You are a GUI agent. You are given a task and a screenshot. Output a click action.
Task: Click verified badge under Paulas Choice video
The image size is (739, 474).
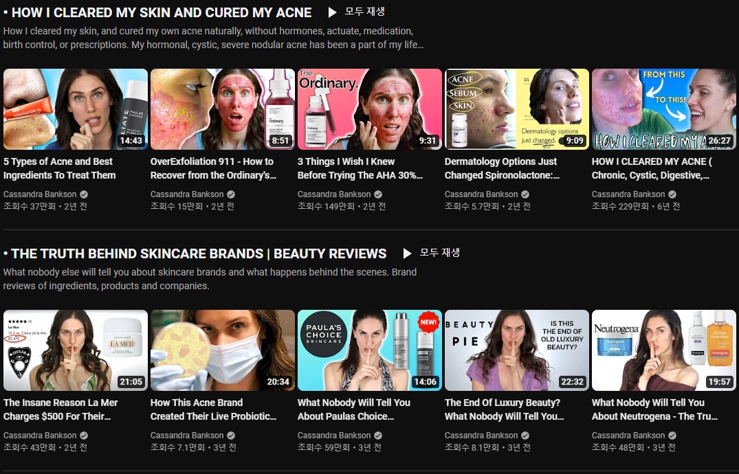tap(378, 436)
